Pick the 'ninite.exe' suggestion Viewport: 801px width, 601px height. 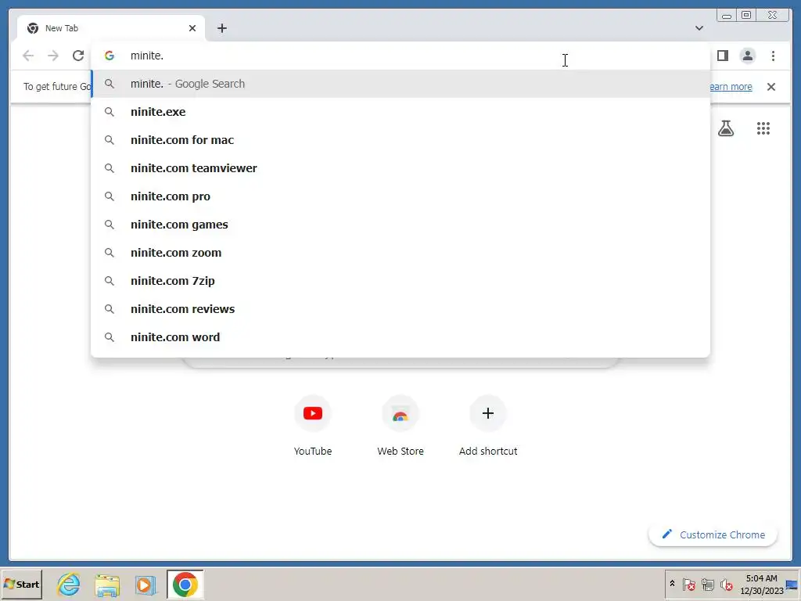point(400,112)
